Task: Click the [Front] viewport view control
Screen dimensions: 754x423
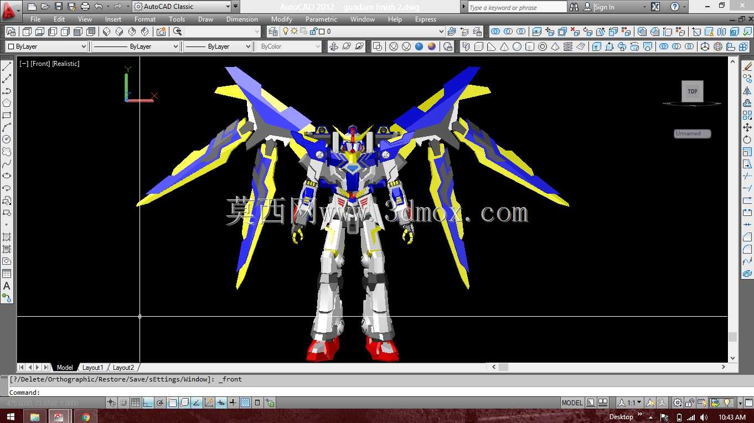Action: (40, 64)
